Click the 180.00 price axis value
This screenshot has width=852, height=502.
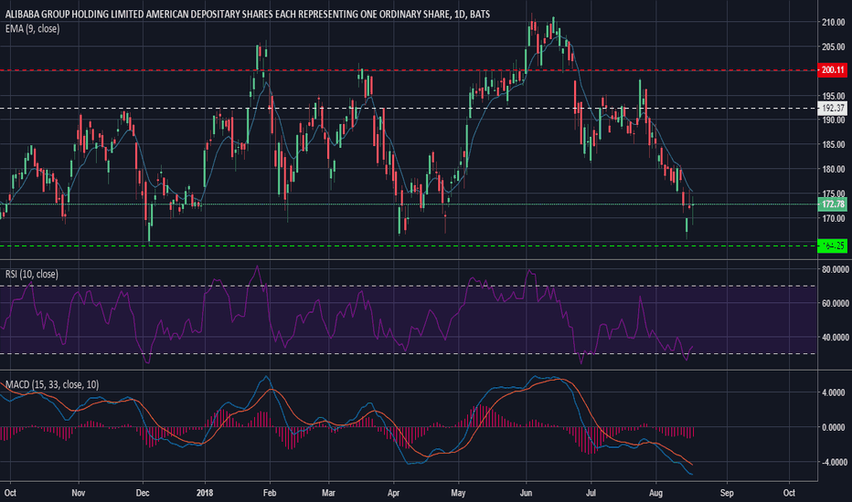point(833,170)
